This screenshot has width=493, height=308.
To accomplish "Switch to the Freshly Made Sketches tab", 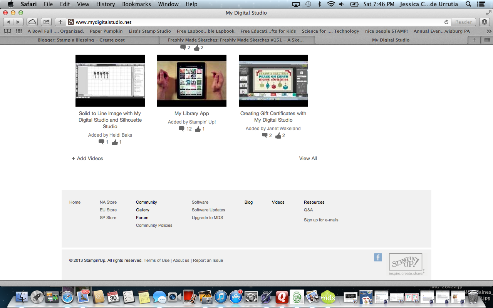I will 236,40.
